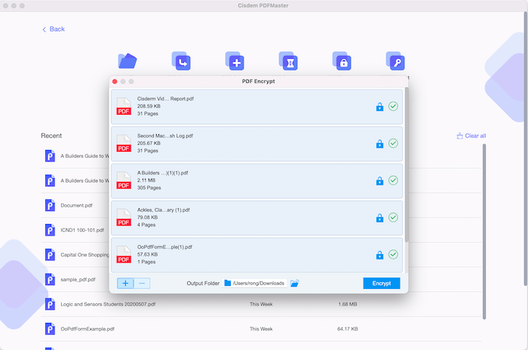Click the green checkmark for OoPdfFormE...ple(1).pdf

pos(393,254)
